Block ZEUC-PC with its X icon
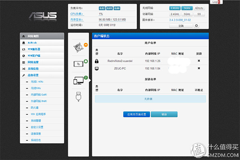240x160 pixels. click(199, 68)
